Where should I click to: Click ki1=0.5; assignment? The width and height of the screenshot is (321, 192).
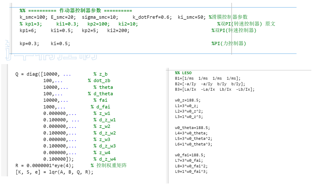pos(62,30)
